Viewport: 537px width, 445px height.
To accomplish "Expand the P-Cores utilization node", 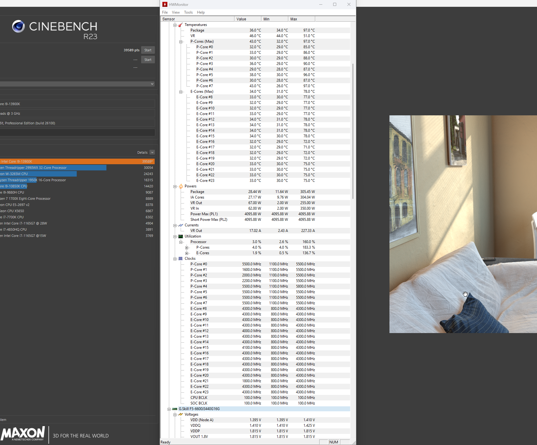I will pos(187,248).
